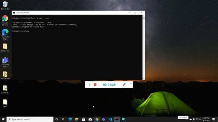Pause the screen recording
Image resolution: width=218 pixels, height=122 pixels.
90,84
